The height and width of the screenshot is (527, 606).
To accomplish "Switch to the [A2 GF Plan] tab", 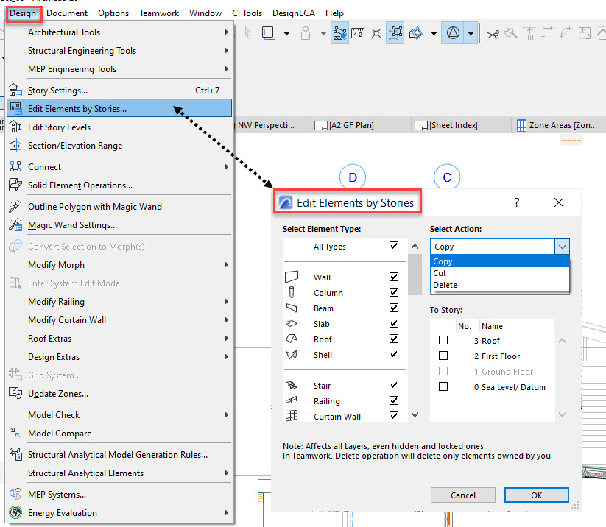I will pos(360,125).
